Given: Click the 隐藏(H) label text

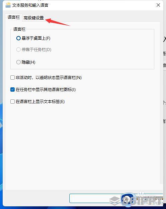Looking at the screenshot, I should [28, 62].
